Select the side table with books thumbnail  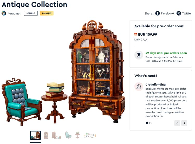point(77,135)
